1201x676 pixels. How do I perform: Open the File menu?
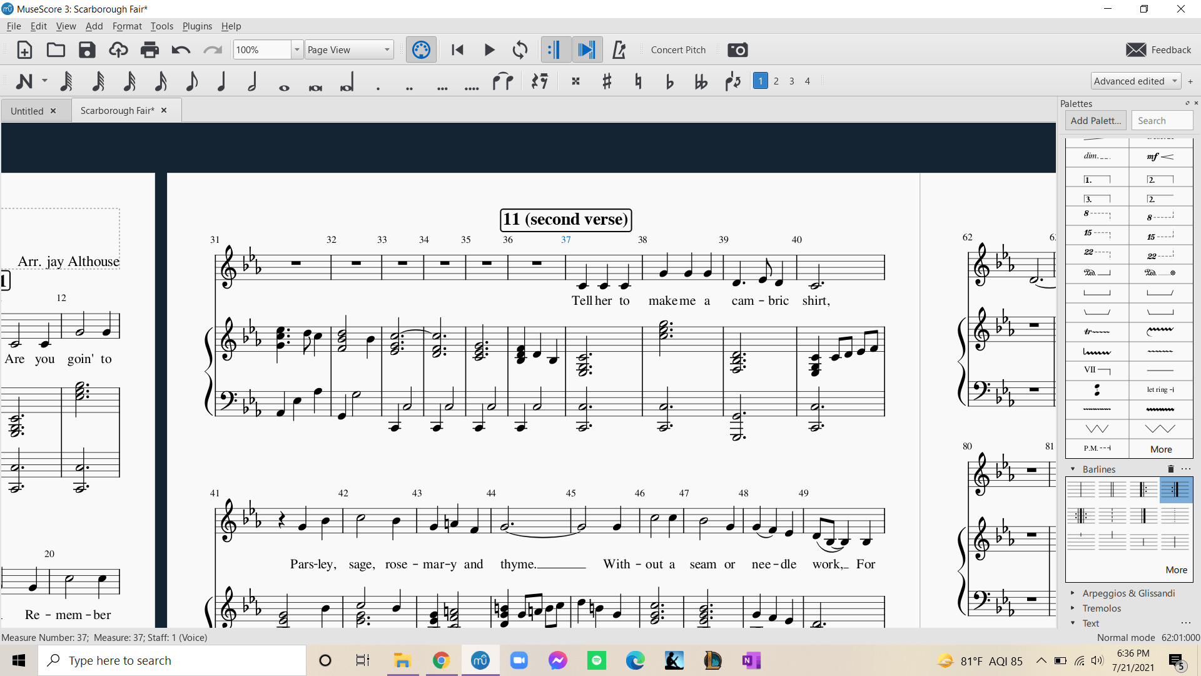tap(14, 26)
